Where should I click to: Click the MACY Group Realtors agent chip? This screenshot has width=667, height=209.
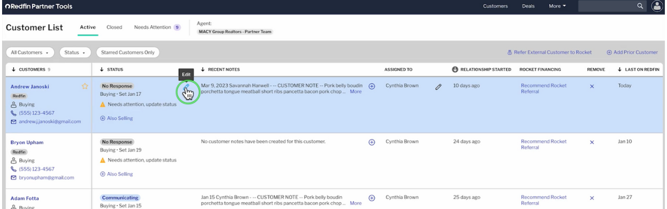235,32
